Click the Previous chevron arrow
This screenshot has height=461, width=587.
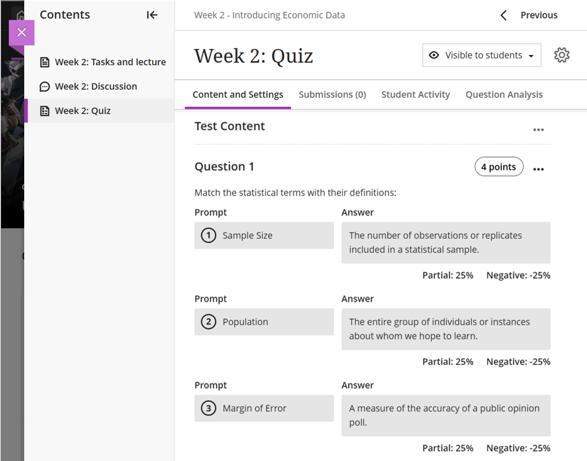504,16
